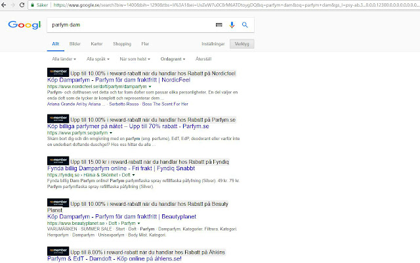Click 'Ariana Grande Ari by Ariana' sitelink
Screen dimensions: 420x263
(x=76, y=104)
